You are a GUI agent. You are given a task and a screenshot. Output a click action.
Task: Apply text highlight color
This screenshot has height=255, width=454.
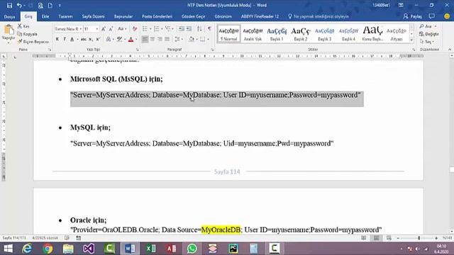(x=119, y=39)
